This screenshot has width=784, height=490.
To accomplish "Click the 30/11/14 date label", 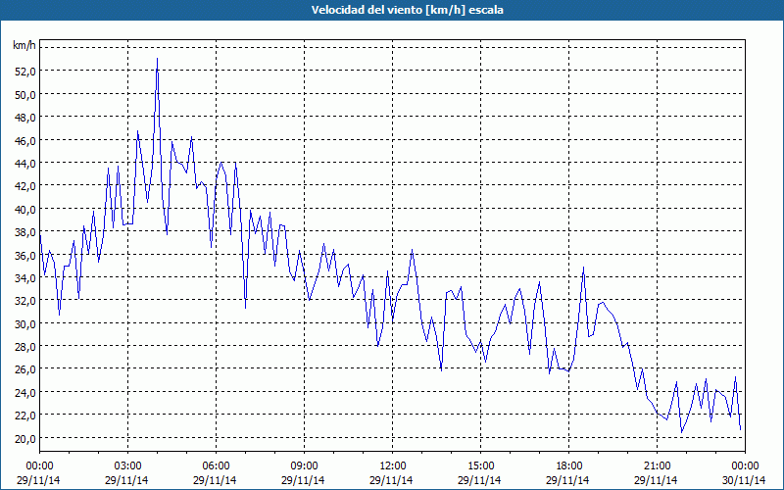I will (x=745, y=480).
